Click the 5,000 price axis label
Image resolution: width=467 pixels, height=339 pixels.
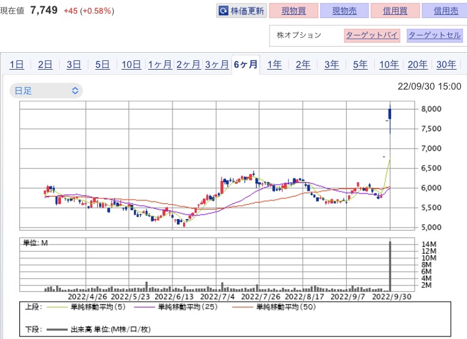(431, 228)
